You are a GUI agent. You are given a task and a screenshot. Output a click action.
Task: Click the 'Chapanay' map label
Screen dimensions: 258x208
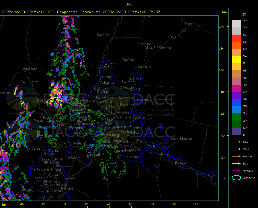(x=122, y=112)
